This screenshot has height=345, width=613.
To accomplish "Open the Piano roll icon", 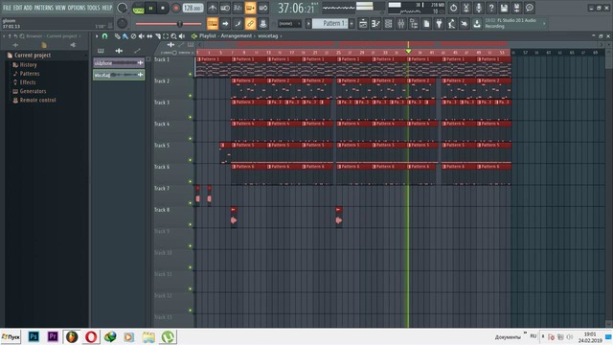I will point(375,24).
